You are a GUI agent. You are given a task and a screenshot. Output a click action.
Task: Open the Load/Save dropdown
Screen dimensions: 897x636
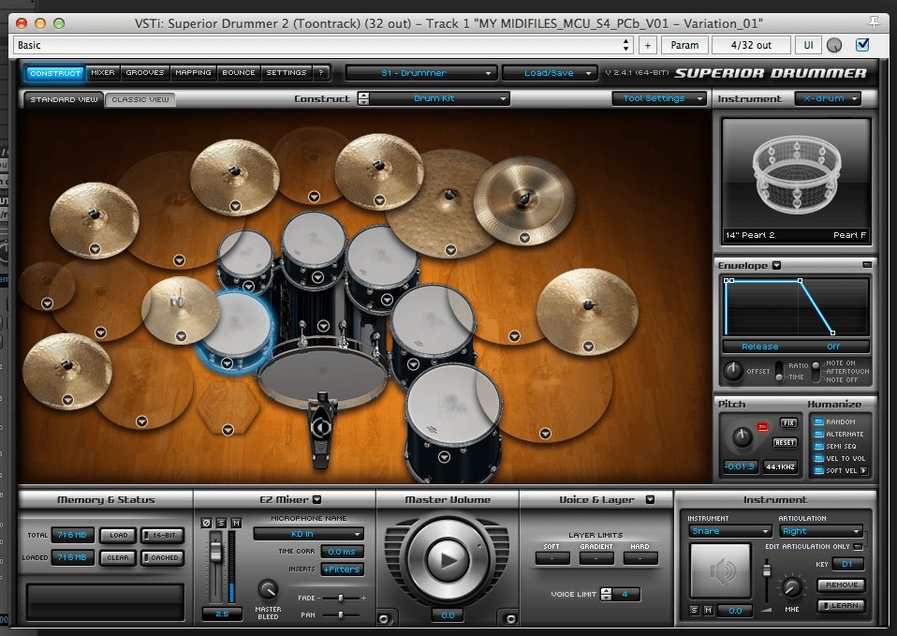pyautogui.click(x=549, y=73)
